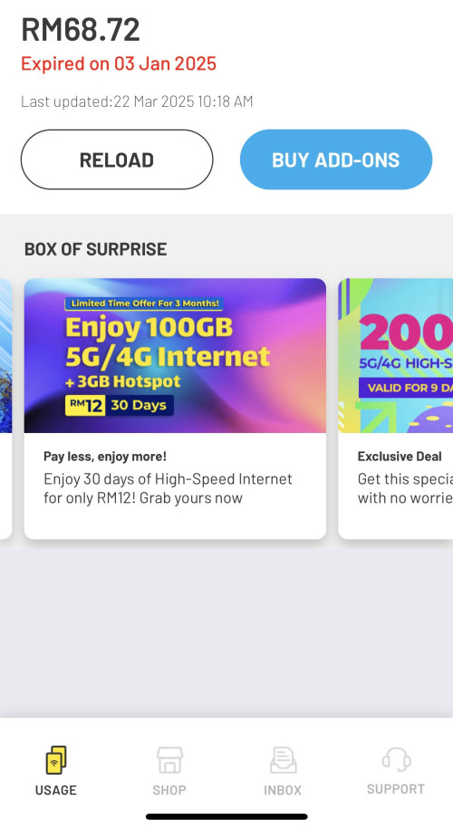Image resolution: width=453 pixels, height=829 pixels.
Task: Tap the BUY ADD-ONS button
Action: [x=336, y=159]
